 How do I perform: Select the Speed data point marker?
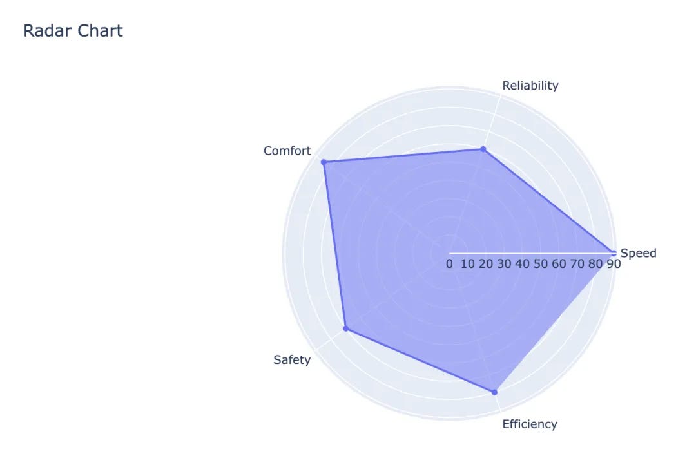tap(614, 252)
